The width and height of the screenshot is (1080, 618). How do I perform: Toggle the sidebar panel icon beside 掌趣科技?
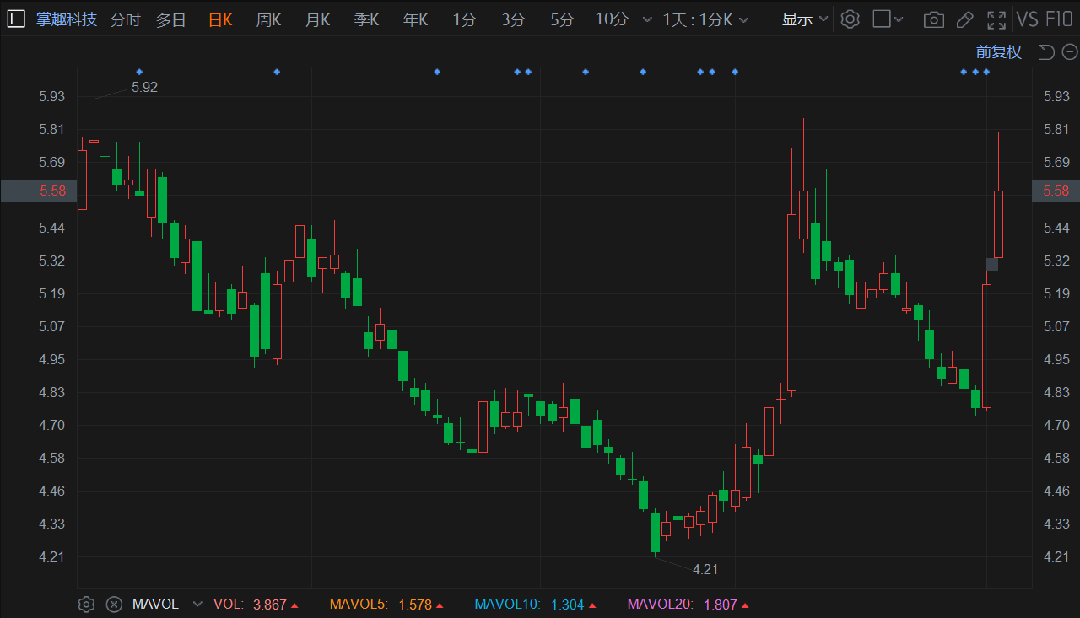pyautogui.click(x=16, y=19)
